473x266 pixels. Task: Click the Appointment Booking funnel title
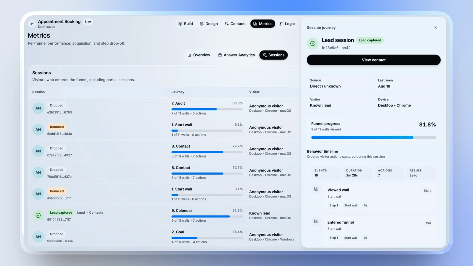point(59,22)
